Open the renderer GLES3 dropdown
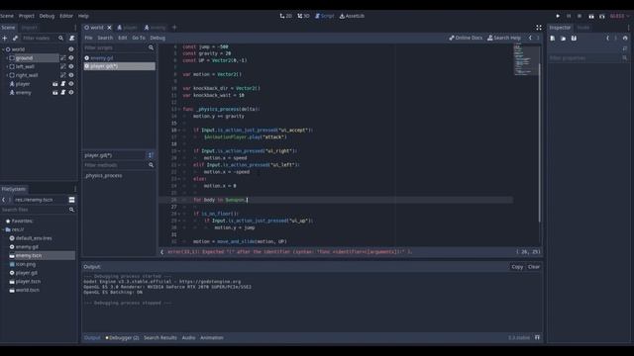This screenshot has height=356, width=634. coord(619,16)
